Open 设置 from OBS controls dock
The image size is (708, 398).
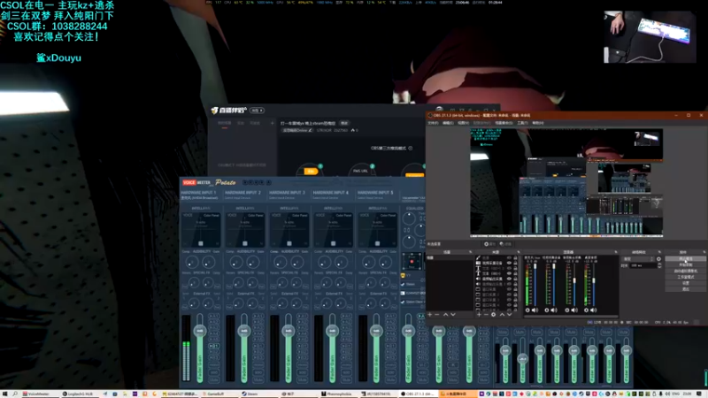pyautogui.click(x=685, y=283)
